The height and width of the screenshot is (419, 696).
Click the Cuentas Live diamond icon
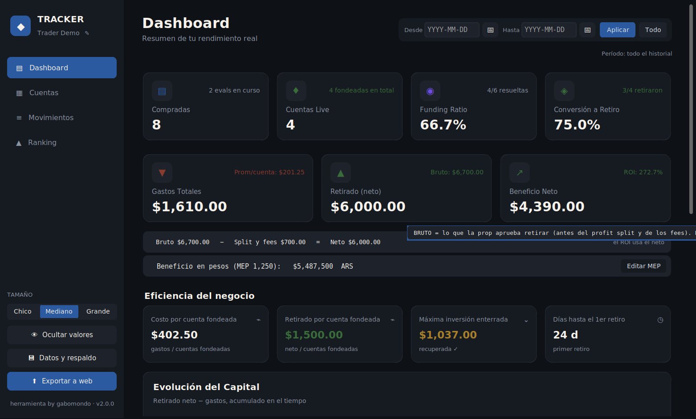point(296,91)
